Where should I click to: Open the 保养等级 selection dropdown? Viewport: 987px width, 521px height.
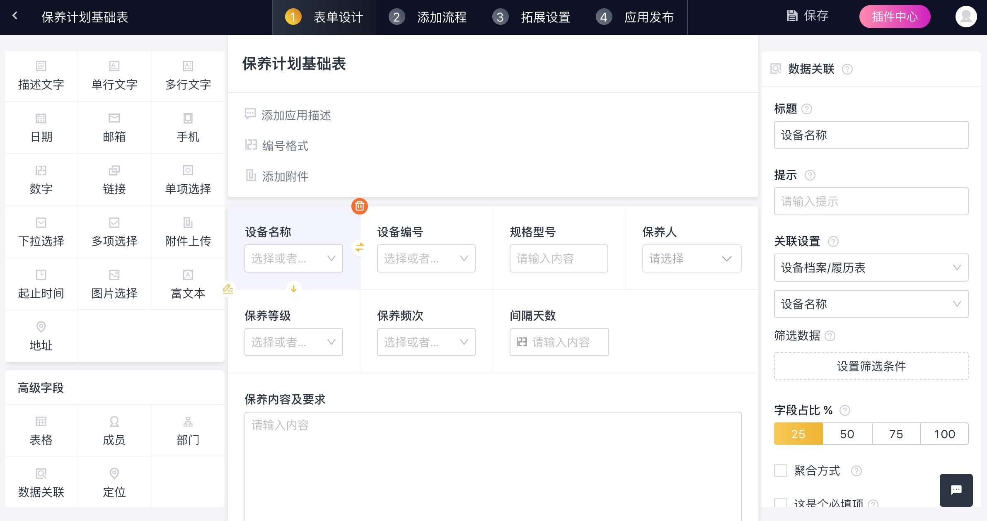point(293,342)
